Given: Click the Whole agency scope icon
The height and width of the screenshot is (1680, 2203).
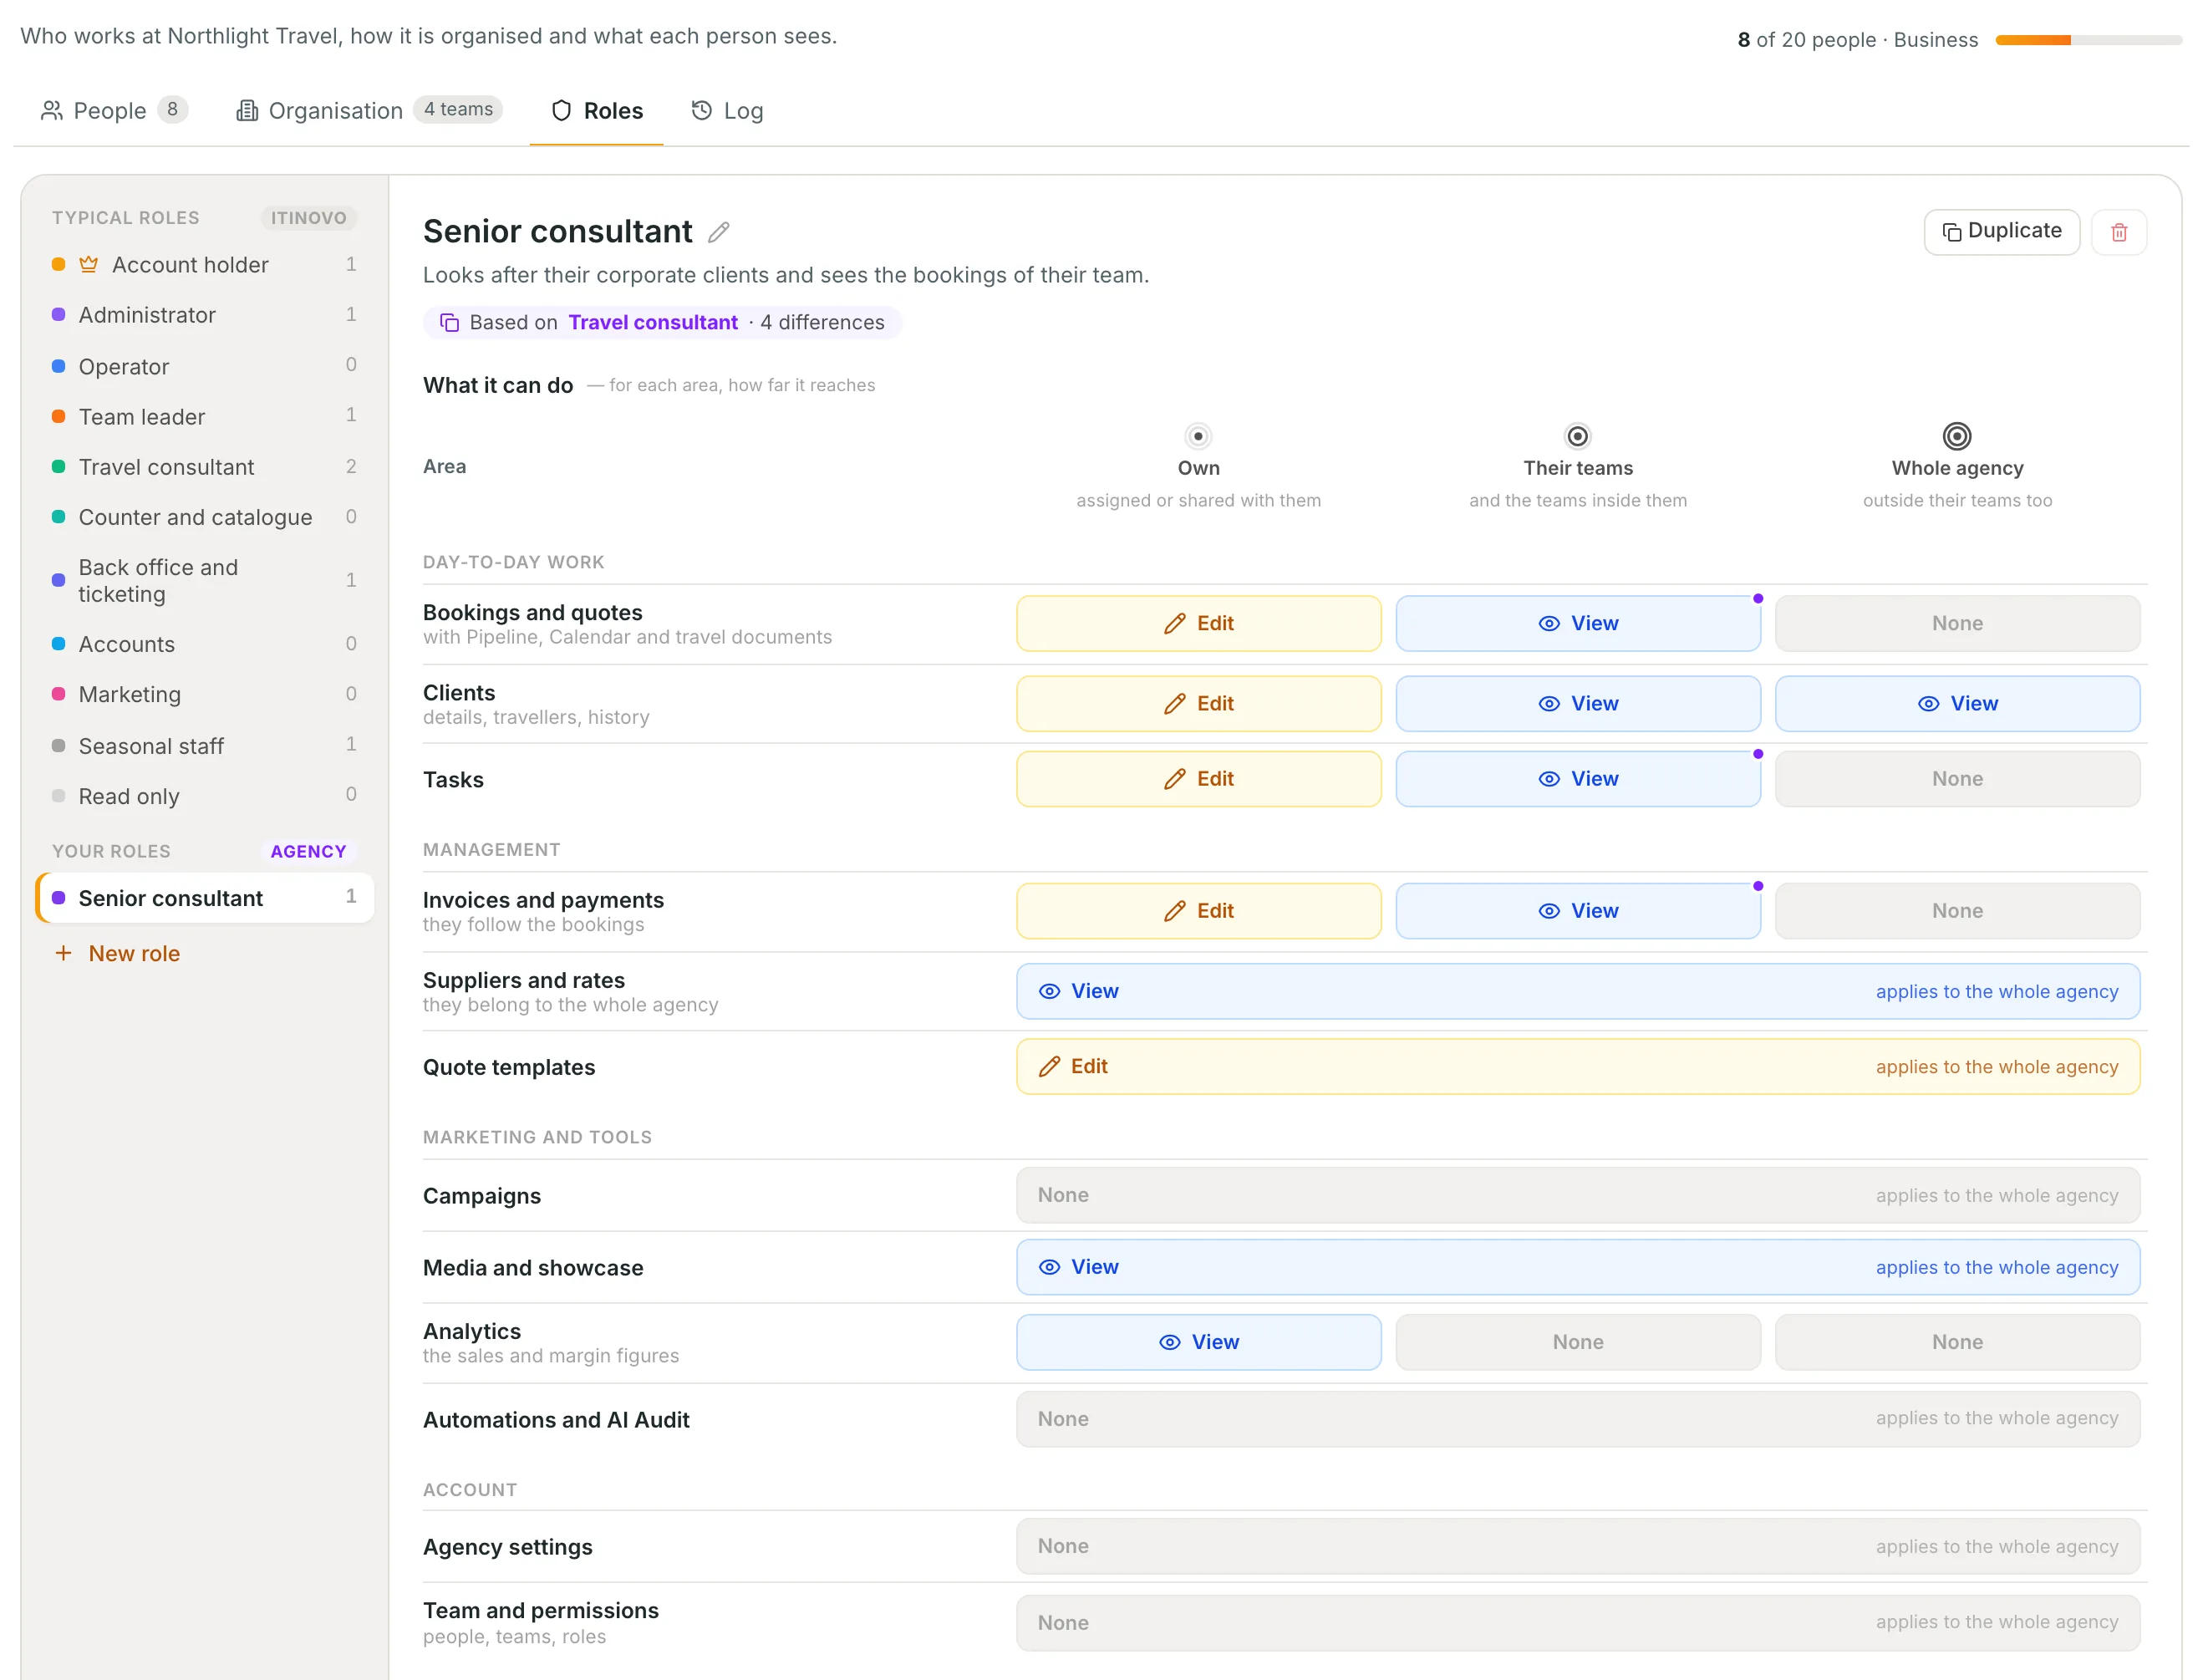Looking at the screenshot, I should (x=1956, y=436).
